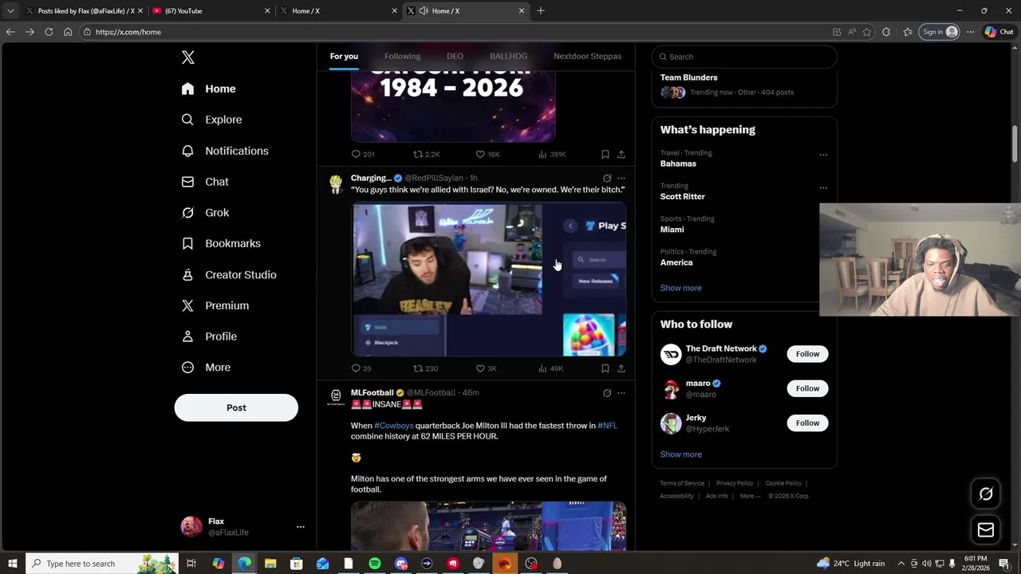Share the Charging post
Screen dimensions: 1021x574
pos(621,368)
